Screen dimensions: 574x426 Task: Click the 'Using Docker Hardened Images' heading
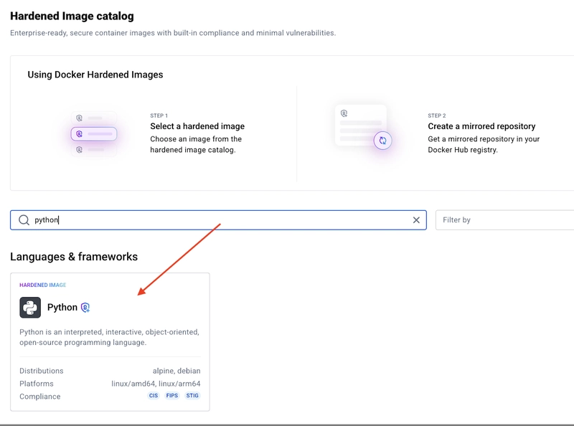coord(95,75)
